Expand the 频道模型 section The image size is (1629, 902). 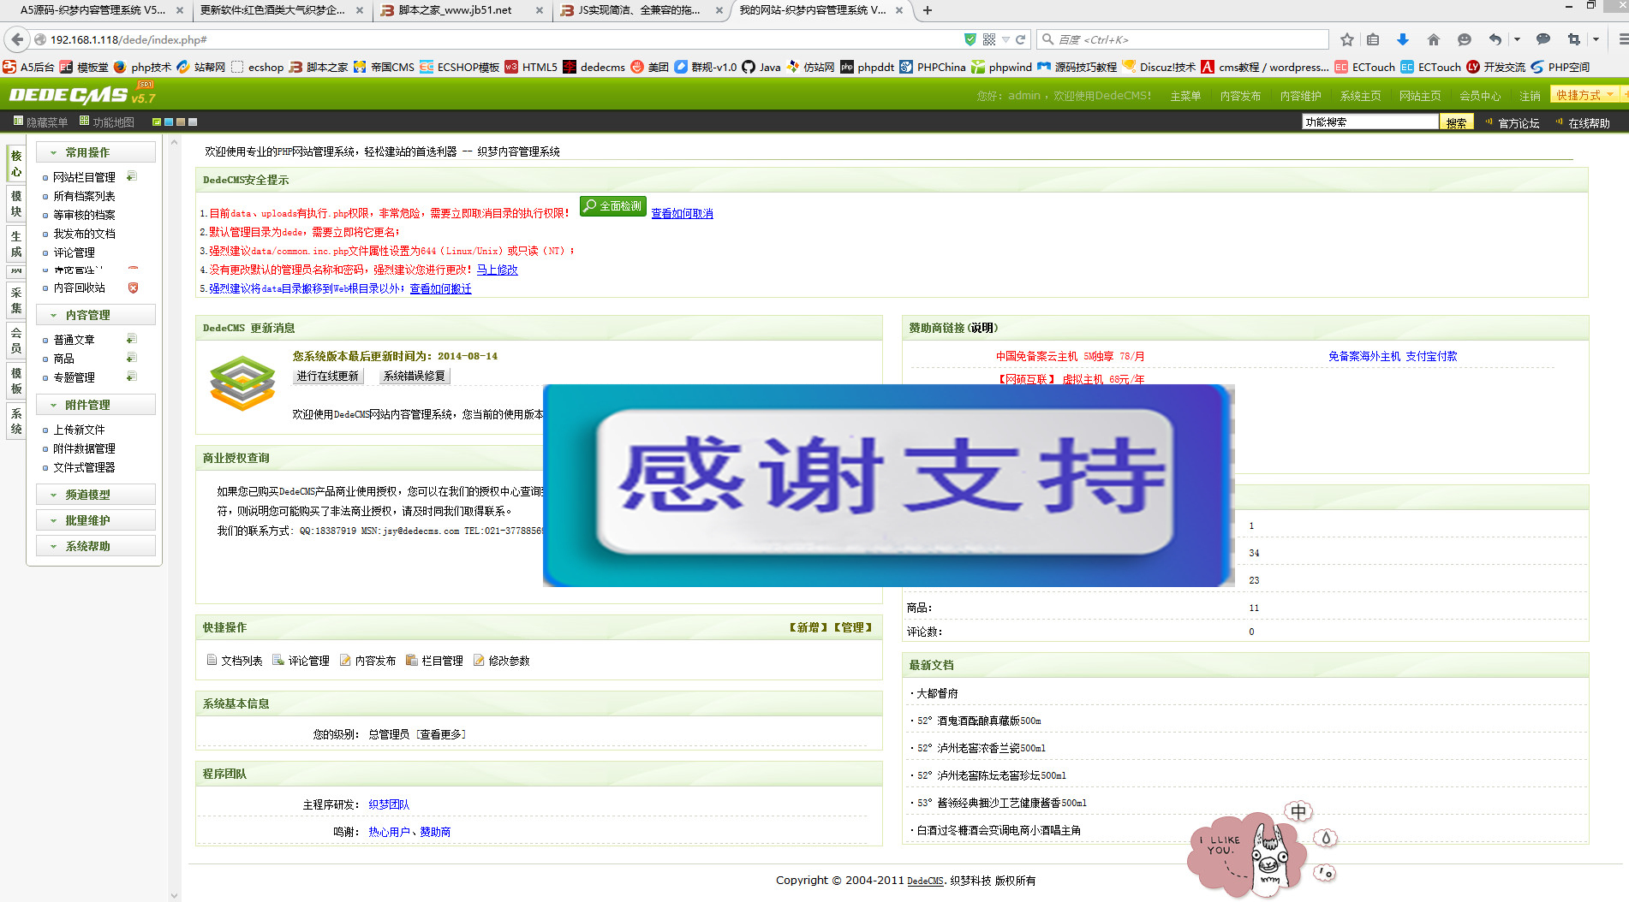[96, 495]
